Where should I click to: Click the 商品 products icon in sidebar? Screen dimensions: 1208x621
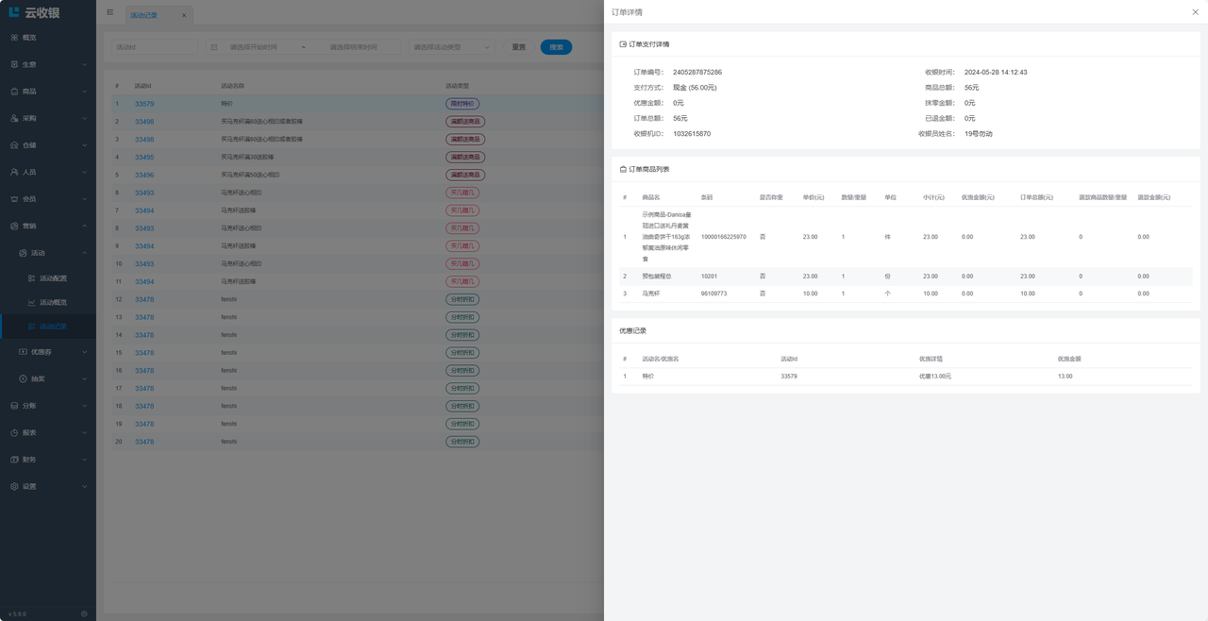click(14, 92)
